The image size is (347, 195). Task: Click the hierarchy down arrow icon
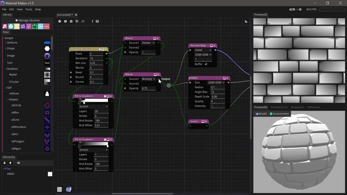pos(4,162)
